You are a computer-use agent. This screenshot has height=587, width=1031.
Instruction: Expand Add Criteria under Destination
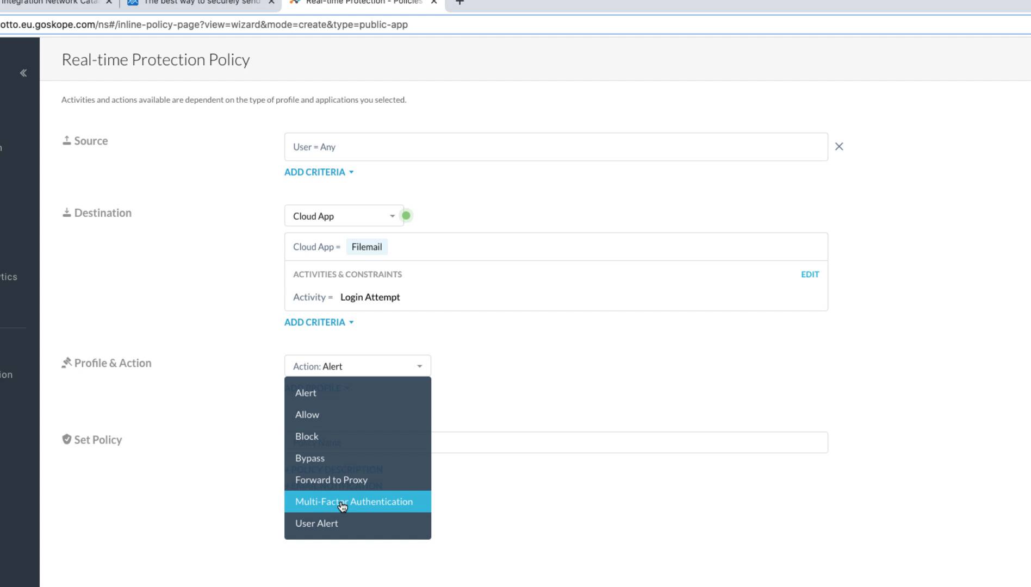tap(319, 322)
